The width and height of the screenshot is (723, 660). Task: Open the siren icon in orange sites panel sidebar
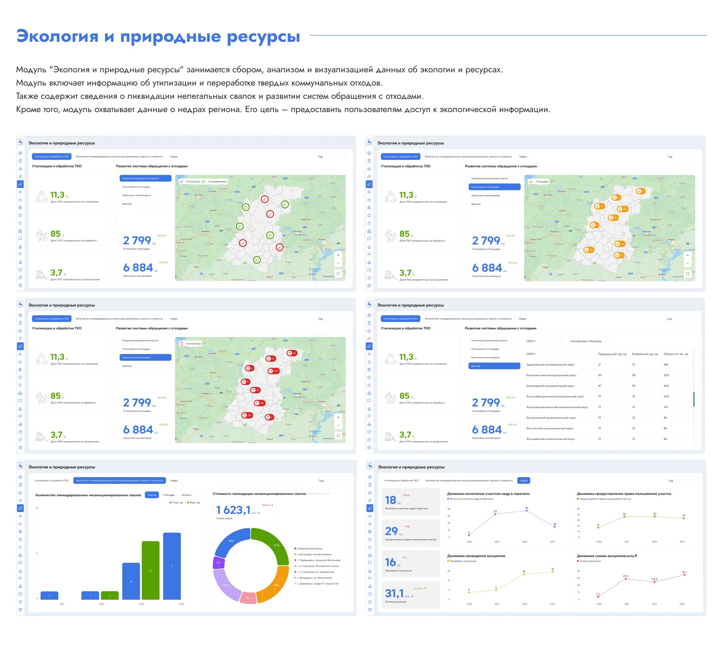click(x=369, y=247)
